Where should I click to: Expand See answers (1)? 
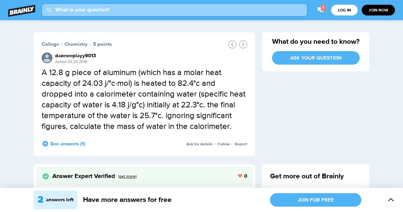(64, 144)
